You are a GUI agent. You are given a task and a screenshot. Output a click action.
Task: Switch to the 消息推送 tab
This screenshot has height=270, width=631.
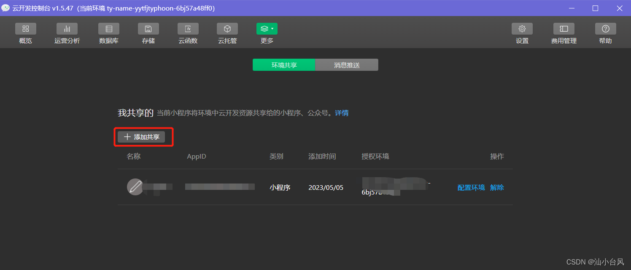(x=347, y=65)
